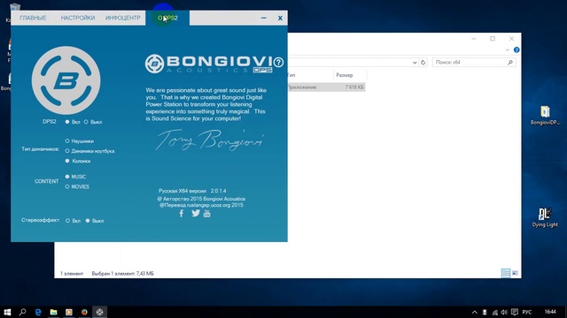The image size is (567, 318).
Task: Minimize the Bongiovi DPS window
Action: point(264,18)
